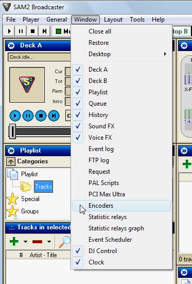Click the Categories header label
The image size is (192, 284).
(32, 161)
